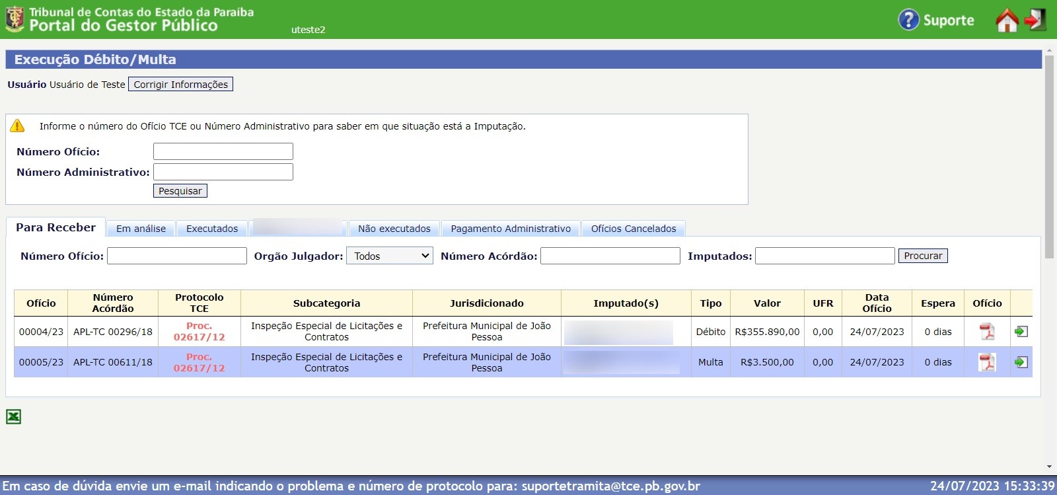Export table using Excel icon
Viewport: 1057px width, 495px height.
pyautogui.click(x=13, y=416)
